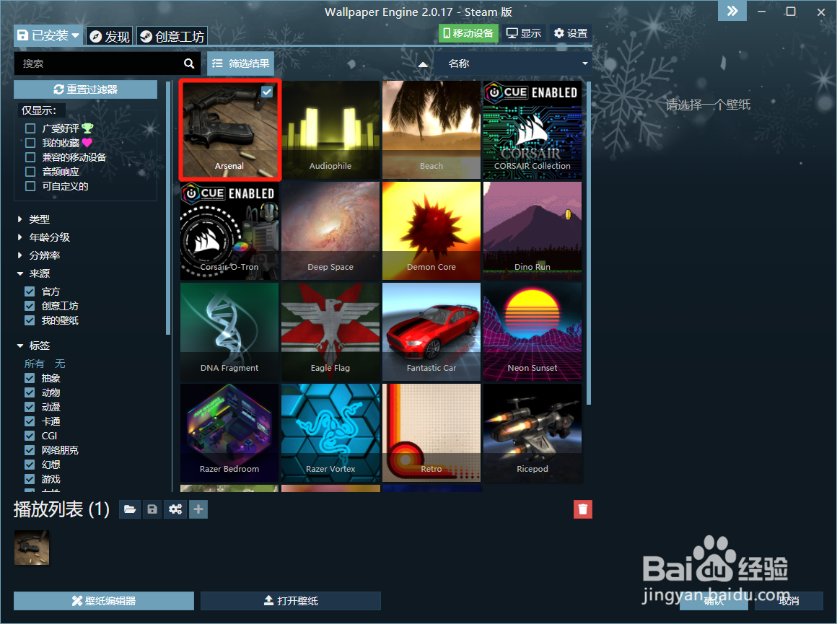Toggle the 筛选结果 filter button
Viewport: 837px width, 624px height.
point(241,63)
